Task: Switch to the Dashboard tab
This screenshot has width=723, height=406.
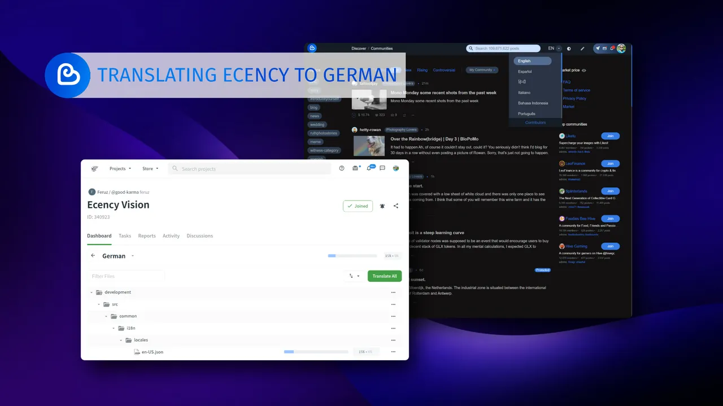Action: click(99, 236)
